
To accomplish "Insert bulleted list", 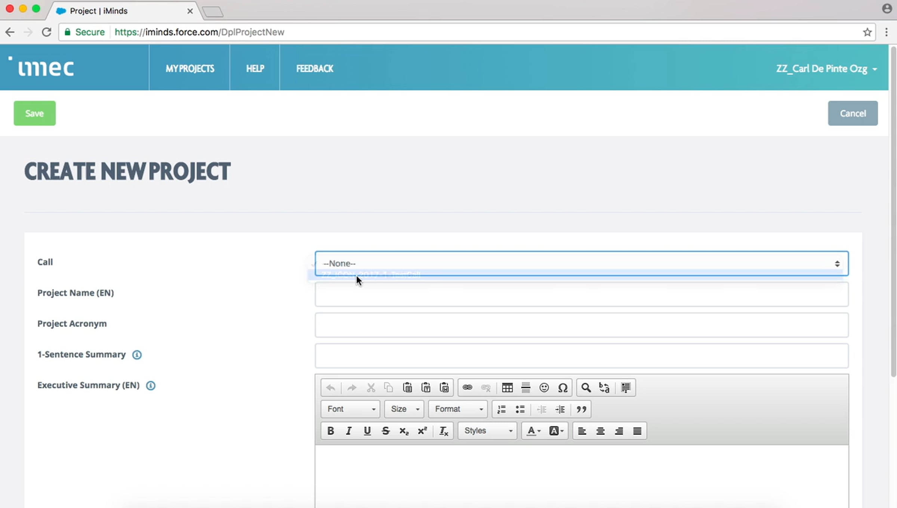I will click(x=520, y=409).
